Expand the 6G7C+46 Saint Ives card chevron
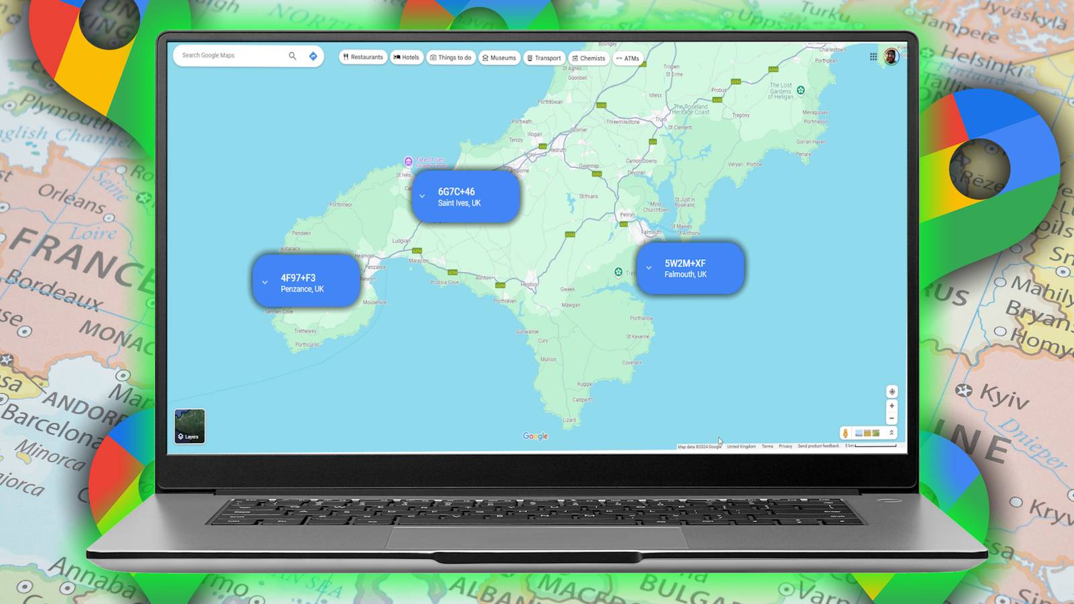The image size is (1074, 604). 422,197
